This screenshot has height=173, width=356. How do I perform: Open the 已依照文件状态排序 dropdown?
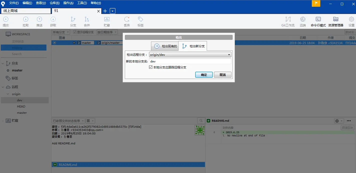[68, 121]
